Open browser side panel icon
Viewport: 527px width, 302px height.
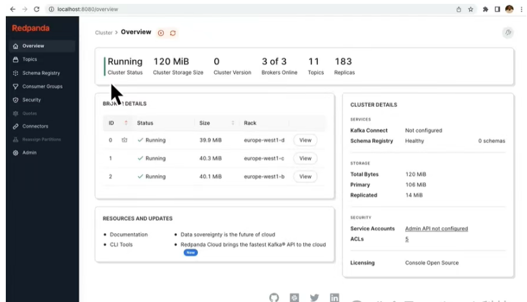tap(497, 10)
